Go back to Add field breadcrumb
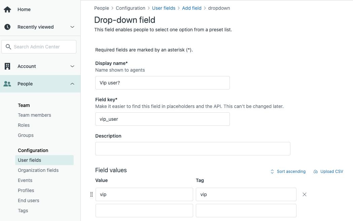Screen dimensions: 353x221 [x=191, y=8]
